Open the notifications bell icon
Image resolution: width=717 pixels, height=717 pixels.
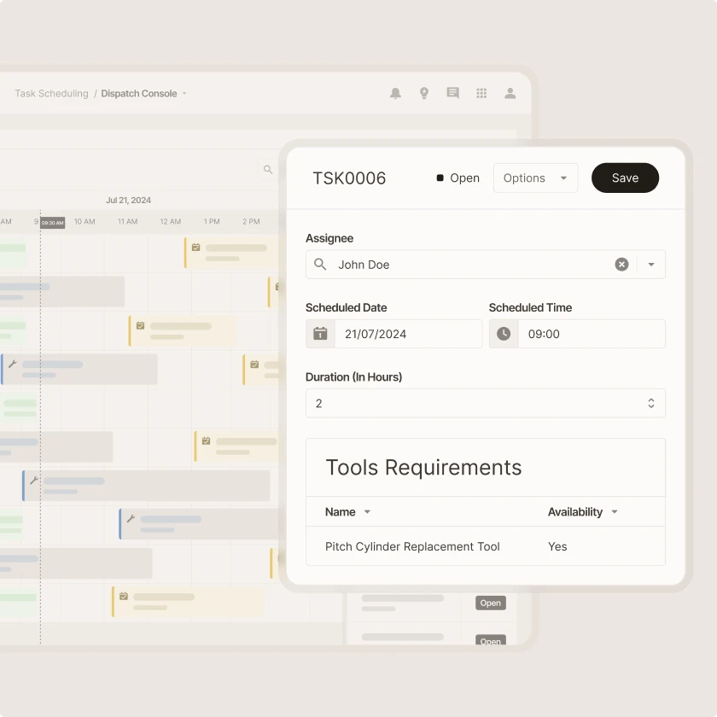(x=395, y=93)
